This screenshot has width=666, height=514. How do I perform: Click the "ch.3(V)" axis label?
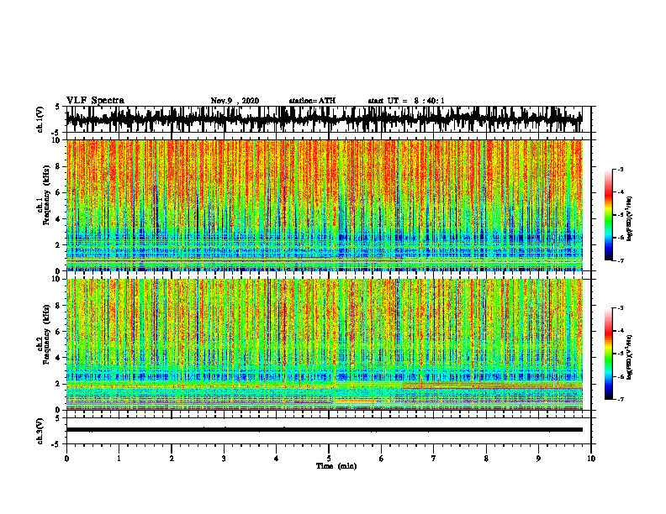[40, 431]
